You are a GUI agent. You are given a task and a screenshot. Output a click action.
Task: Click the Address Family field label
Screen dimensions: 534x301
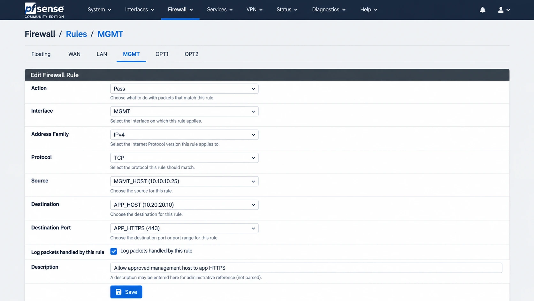click(50, 134)
